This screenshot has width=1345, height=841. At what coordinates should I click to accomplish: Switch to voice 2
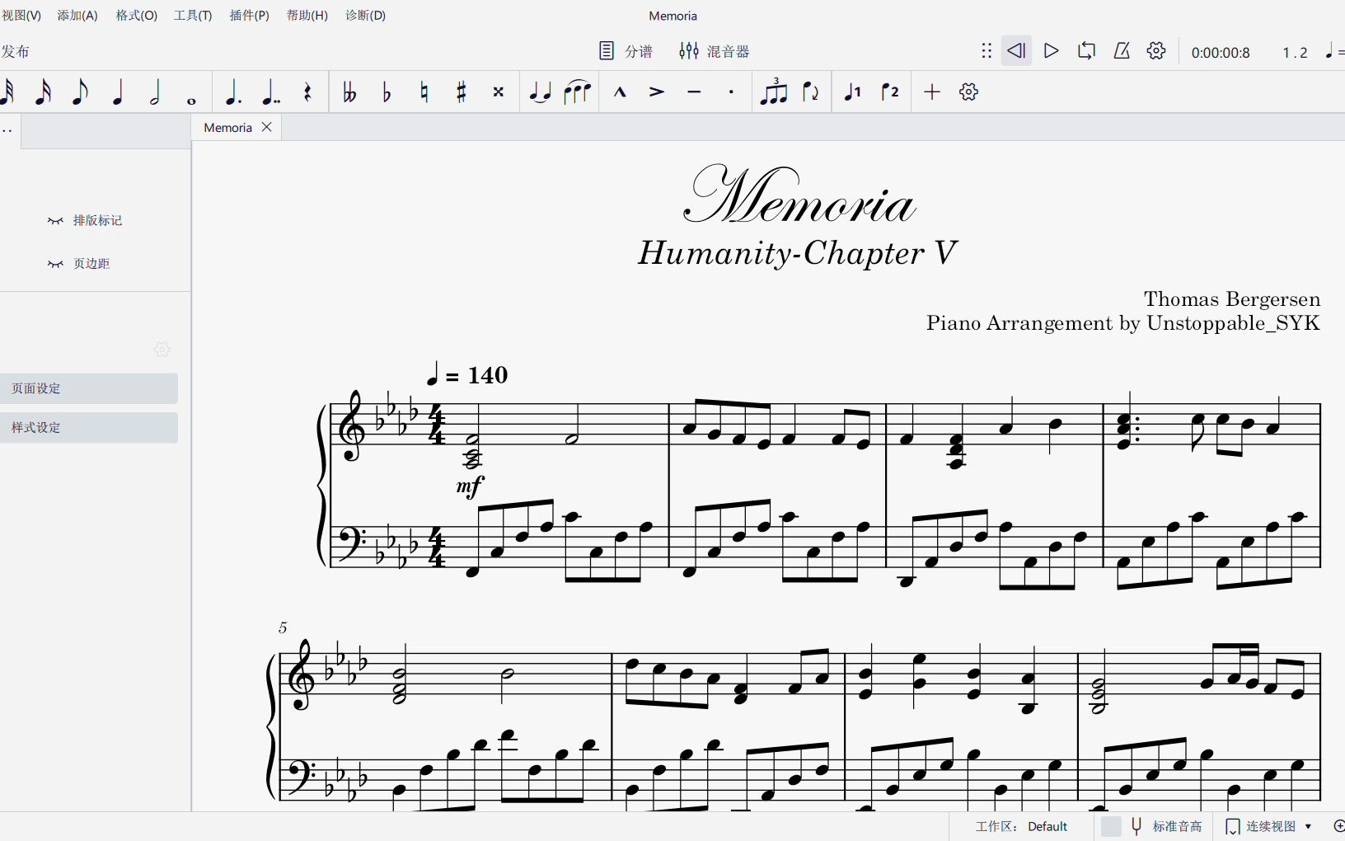point(890,92)
